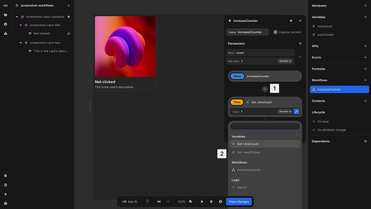
Task: Open the folder icon in left sidebar
Action: [6, 15]
